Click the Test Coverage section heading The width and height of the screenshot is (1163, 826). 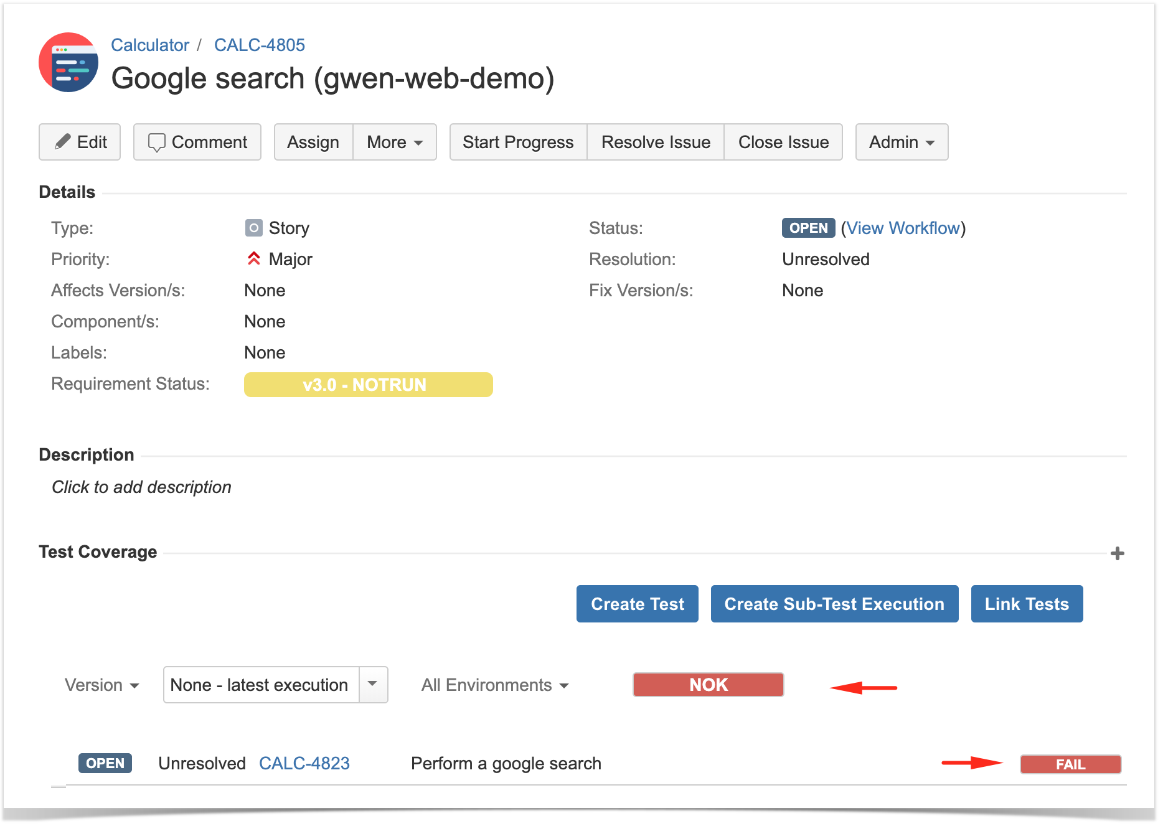coord(98,551)
